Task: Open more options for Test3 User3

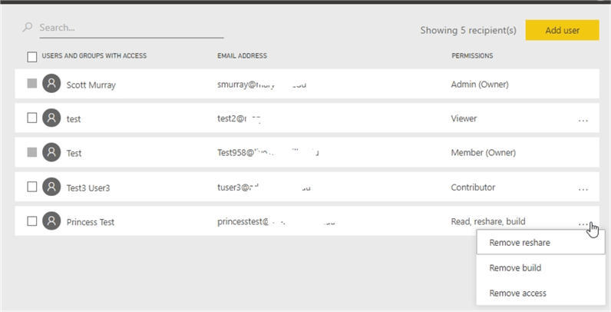Action: pos(583,188)
